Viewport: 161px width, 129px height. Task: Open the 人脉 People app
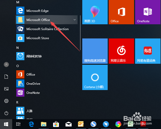[x=46, y=111]
